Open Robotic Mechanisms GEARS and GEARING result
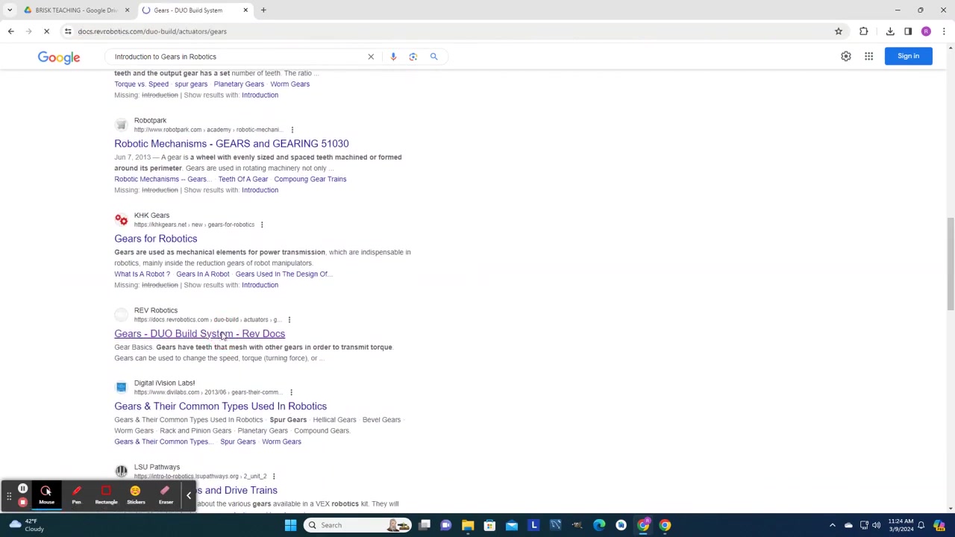Image resolution: width=955 pixels, height=537 pixels. 231,144
